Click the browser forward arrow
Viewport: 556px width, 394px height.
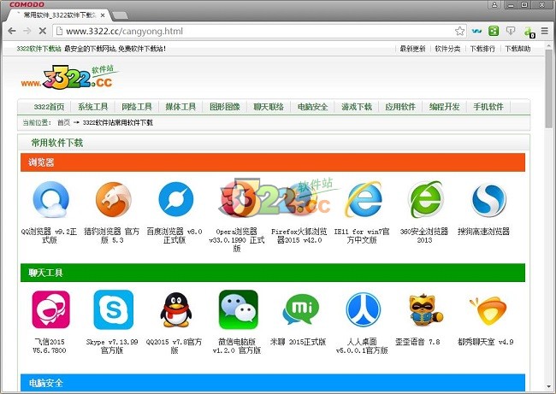pyautogui.click(x=27, y=31)
